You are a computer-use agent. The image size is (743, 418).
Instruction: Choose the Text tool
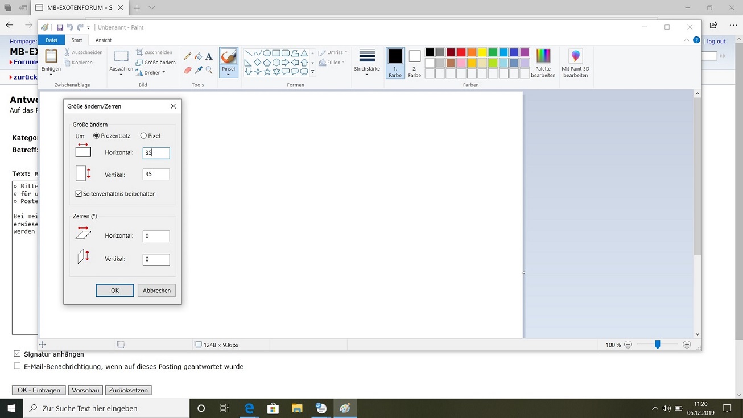point(209,56)
